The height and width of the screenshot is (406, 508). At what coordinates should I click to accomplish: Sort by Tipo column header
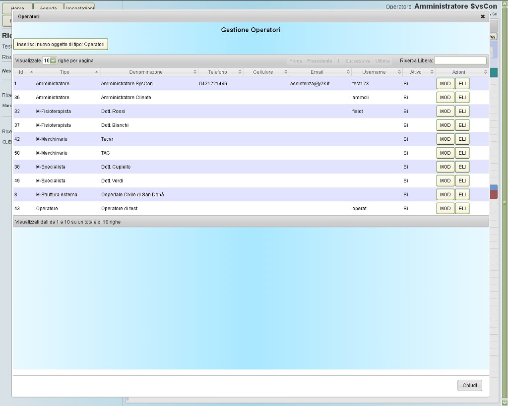point(64,72)
